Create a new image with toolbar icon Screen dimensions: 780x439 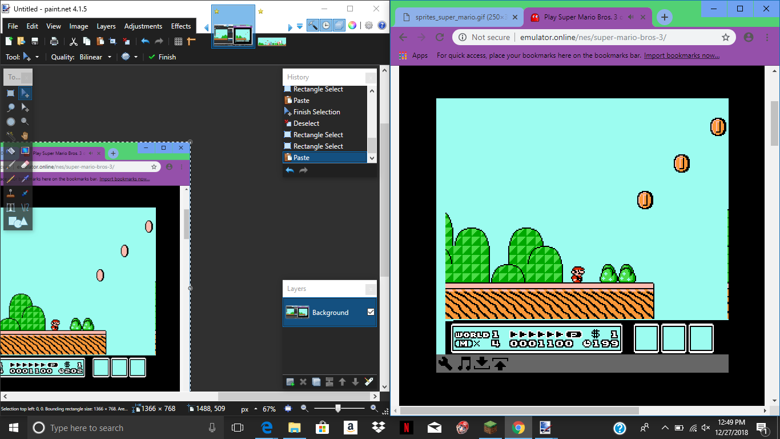pyautogui.click(x=9, y=41)
